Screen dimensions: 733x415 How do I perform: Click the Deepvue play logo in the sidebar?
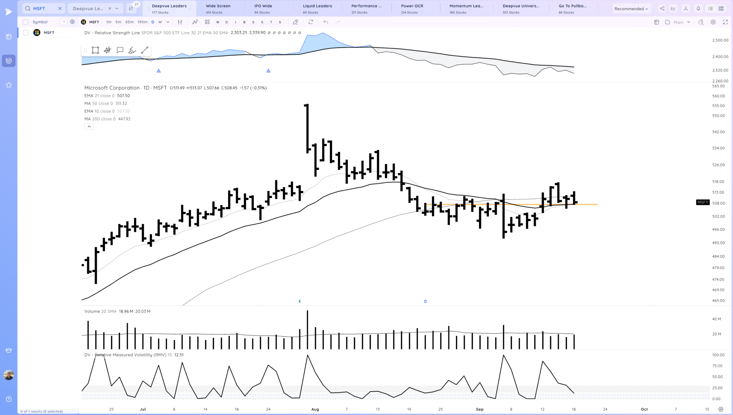point(9,12)
